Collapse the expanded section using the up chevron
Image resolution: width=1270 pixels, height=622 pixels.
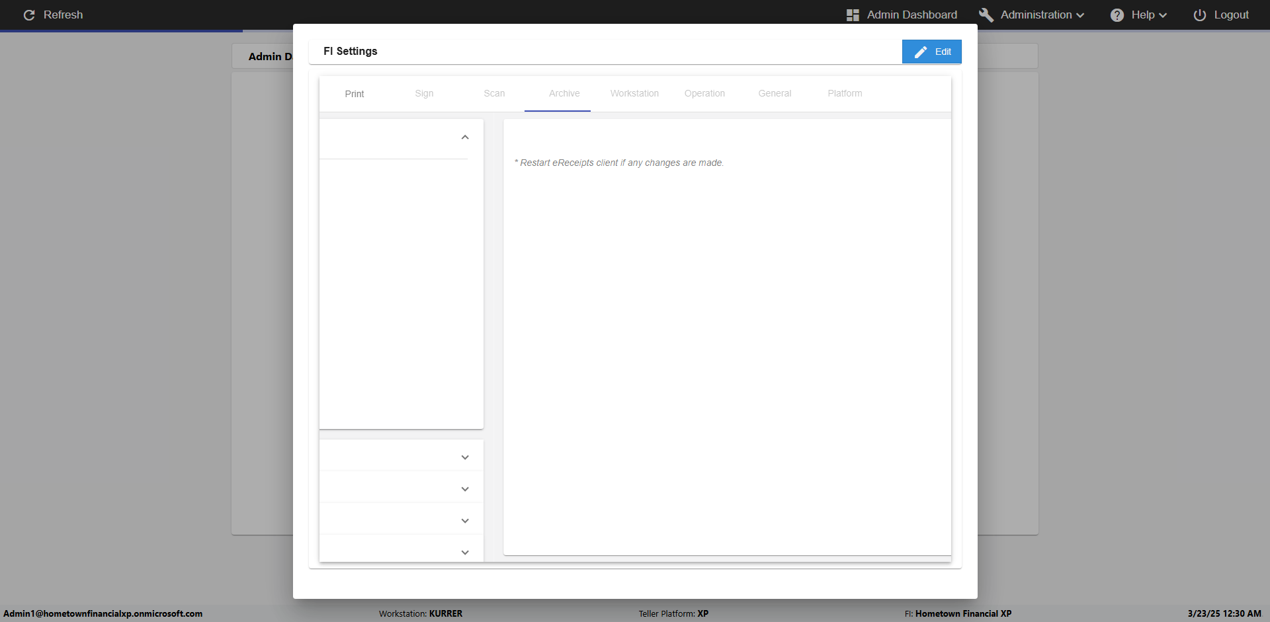point(465,137)
